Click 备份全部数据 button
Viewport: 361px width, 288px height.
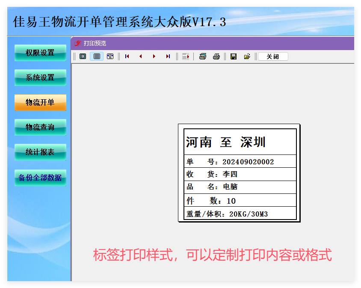coord(40,178)
